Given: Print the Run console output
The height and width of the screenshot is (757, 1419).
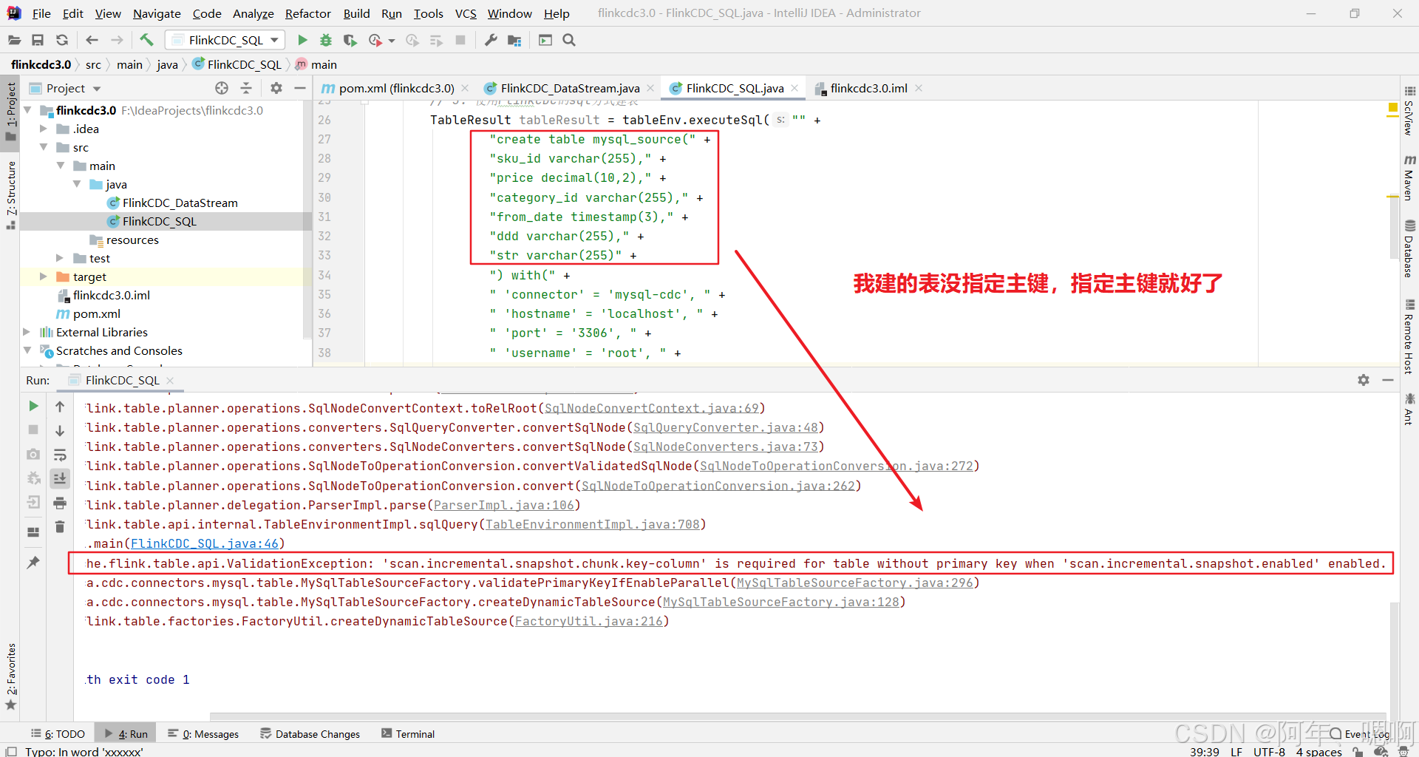Looking at the screenshot, I should pos(60,503).
